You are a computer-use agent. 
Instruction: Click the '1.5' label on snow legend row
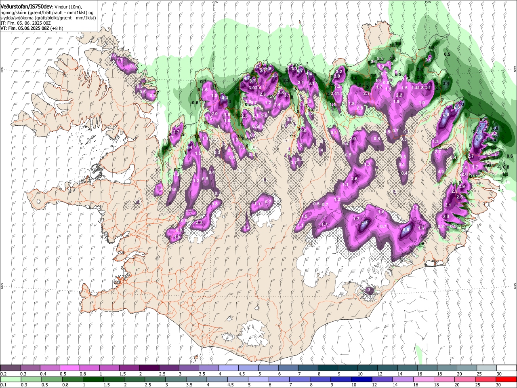pos(123,374)
